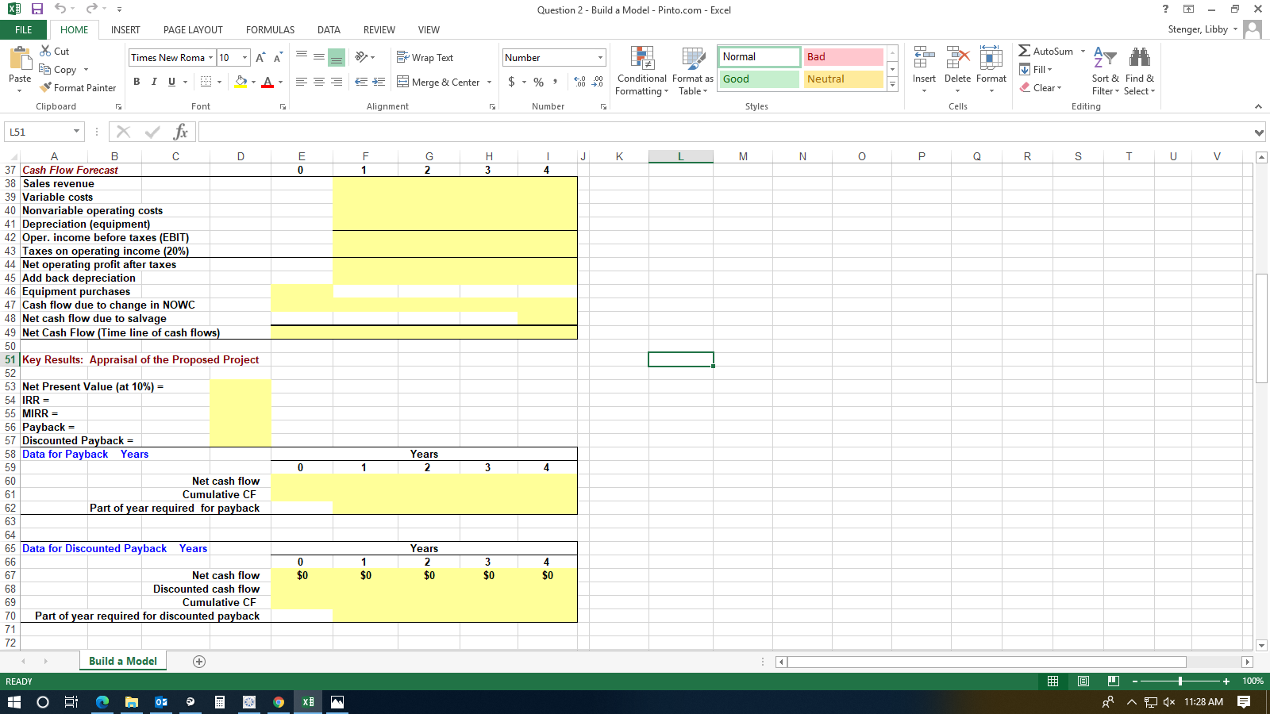Open Sort & Filter options
This screenshot has width=1270, height=714.
pyautogui.click(x=1104, y=70)
